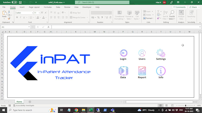Image resolution: width=202 pixels, height=113 pixels.
Task: Click the horizontal scrollbar
Action: coord(159,102)
